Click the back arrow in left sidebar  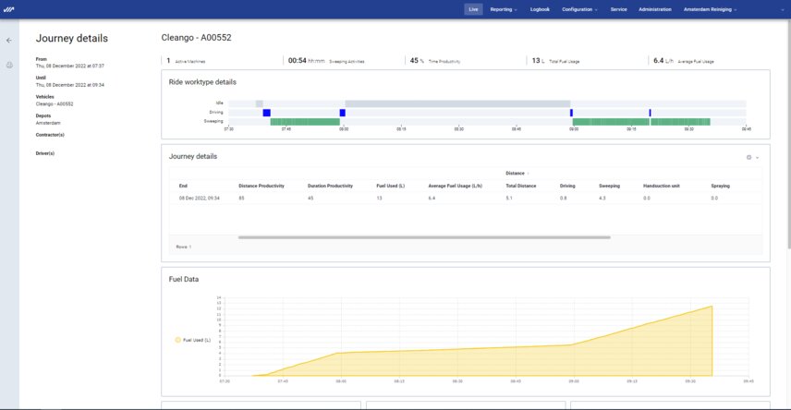(x=9, y=41)
